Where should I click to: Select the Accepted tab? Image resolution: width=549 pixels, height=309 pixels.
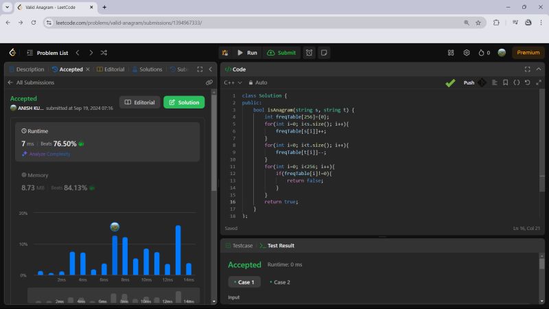coord(67,69)
